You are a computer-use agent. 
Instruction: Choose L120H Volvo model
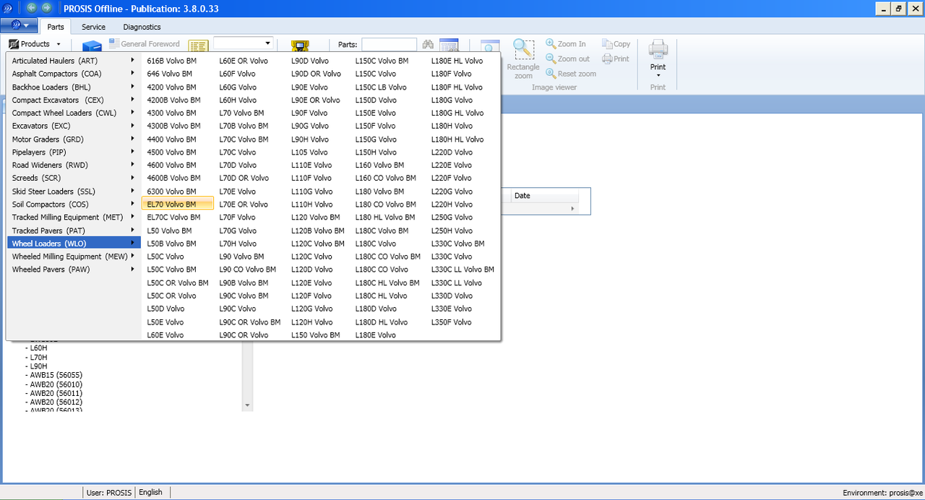tap(311, 322)
